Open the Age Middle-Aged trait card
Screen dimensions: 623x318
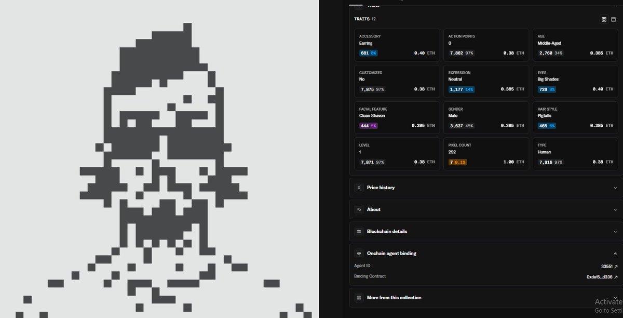575,45
